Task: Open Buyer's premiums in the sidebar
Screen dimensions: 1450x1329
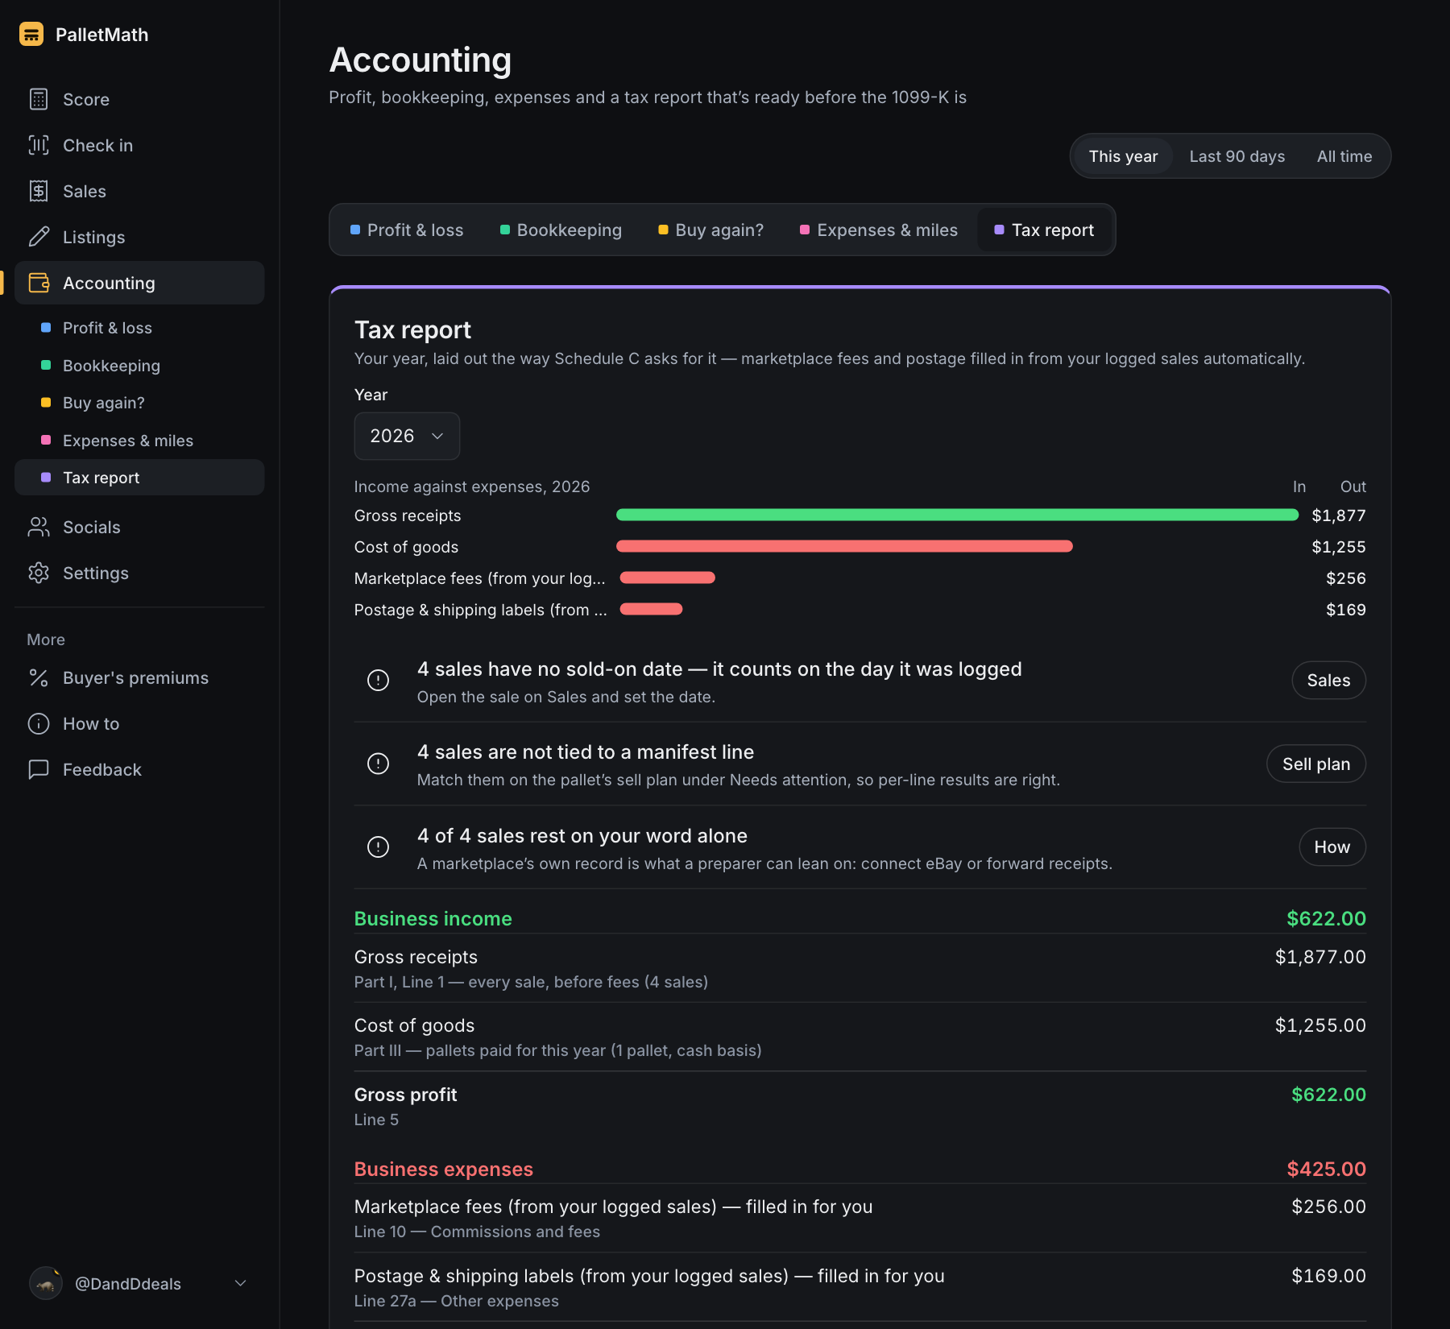Action: coord(139,677)
